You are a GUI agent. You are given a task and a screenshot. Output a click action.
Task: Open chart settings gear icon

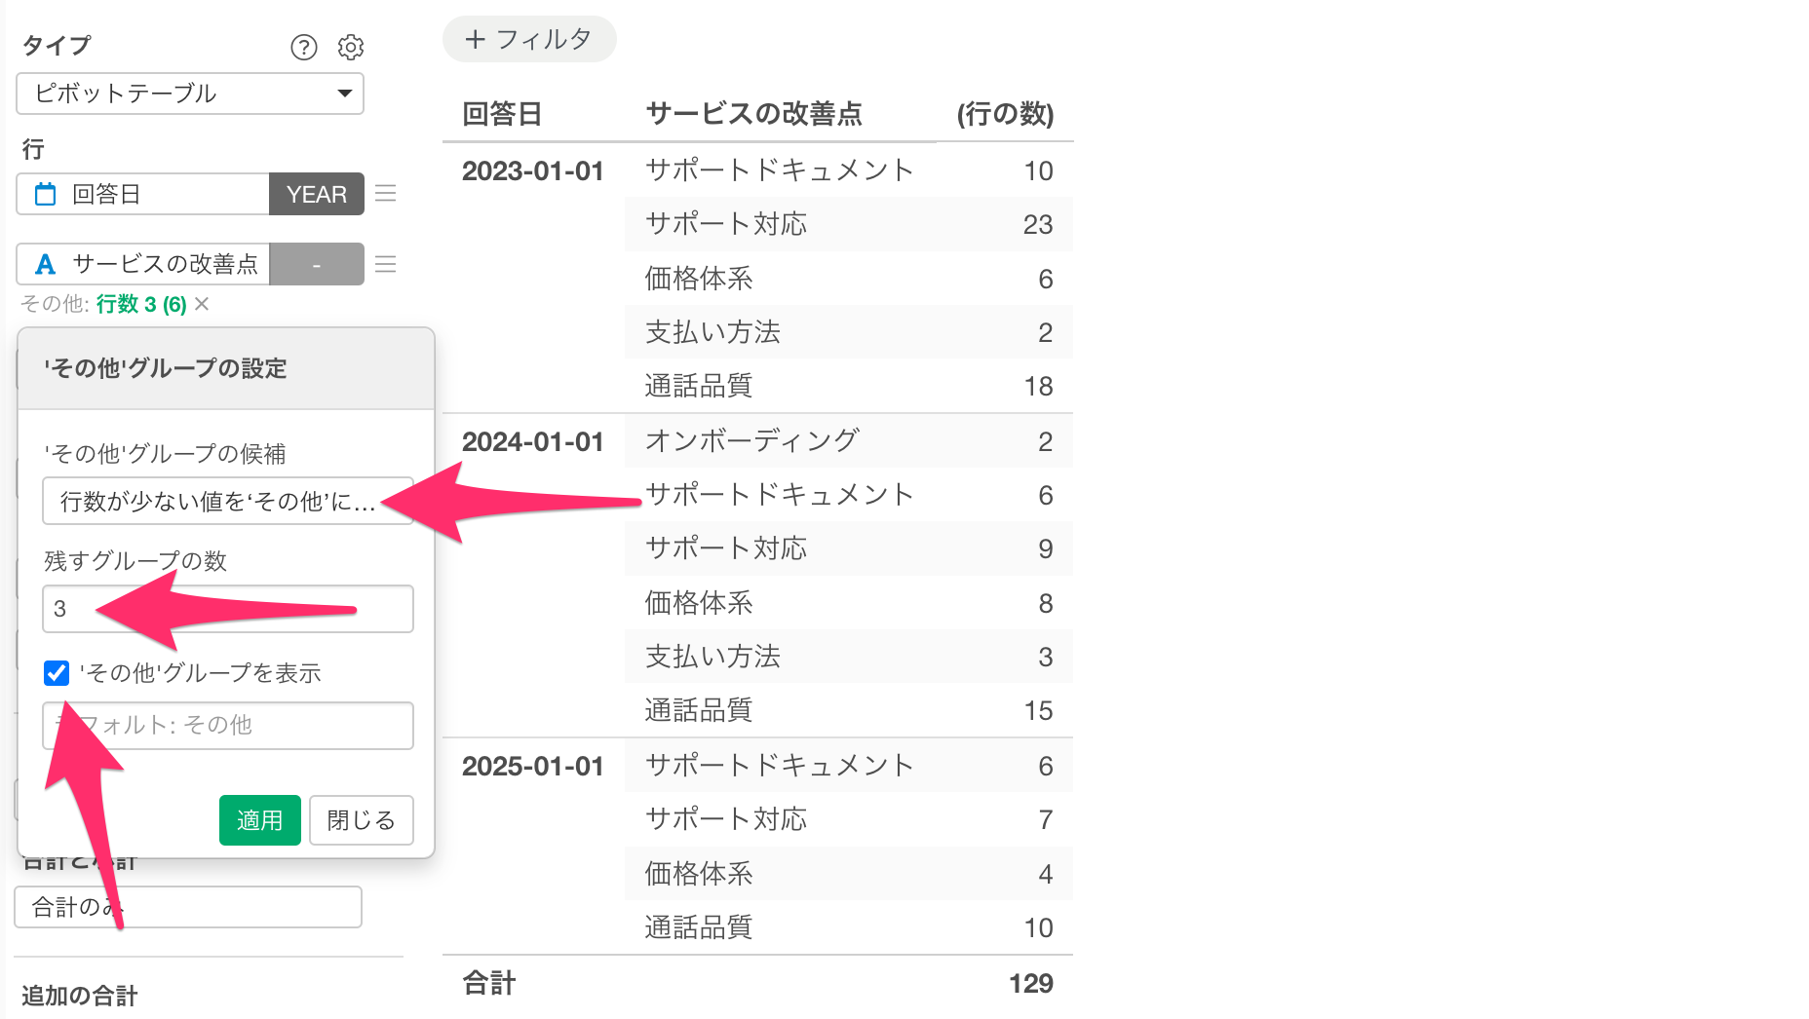(x=351, y=47)
